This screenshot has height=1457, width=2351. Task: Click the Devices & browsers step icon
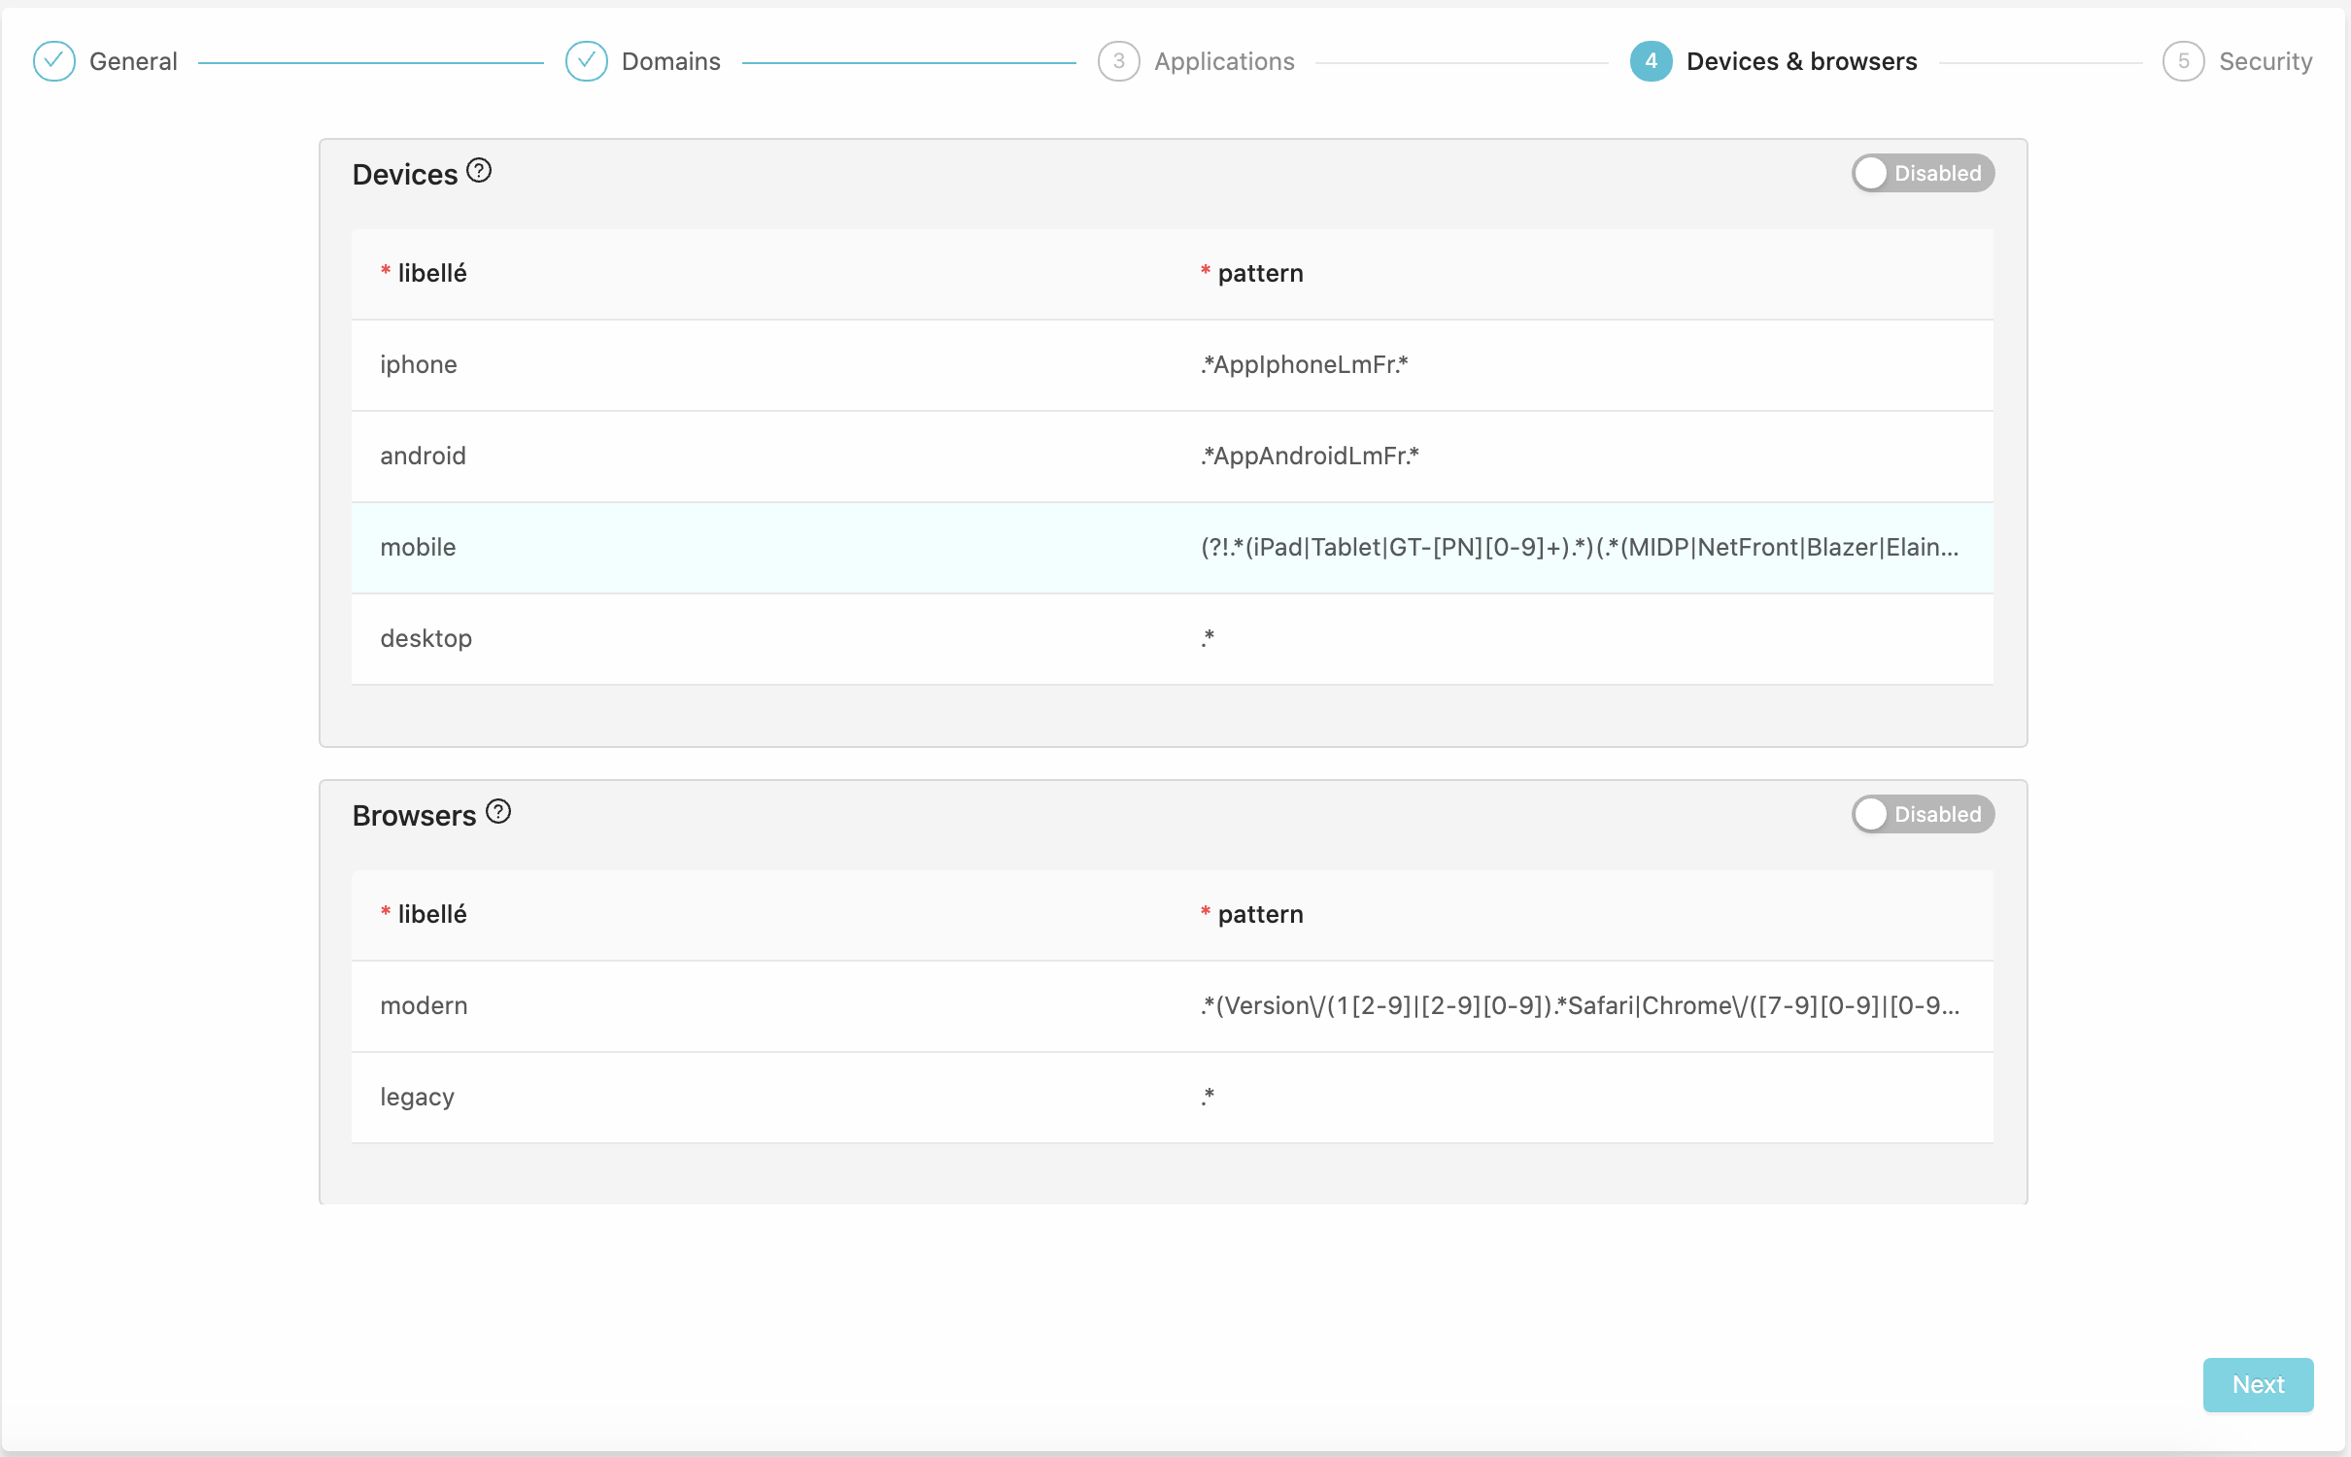(1651, 60)
